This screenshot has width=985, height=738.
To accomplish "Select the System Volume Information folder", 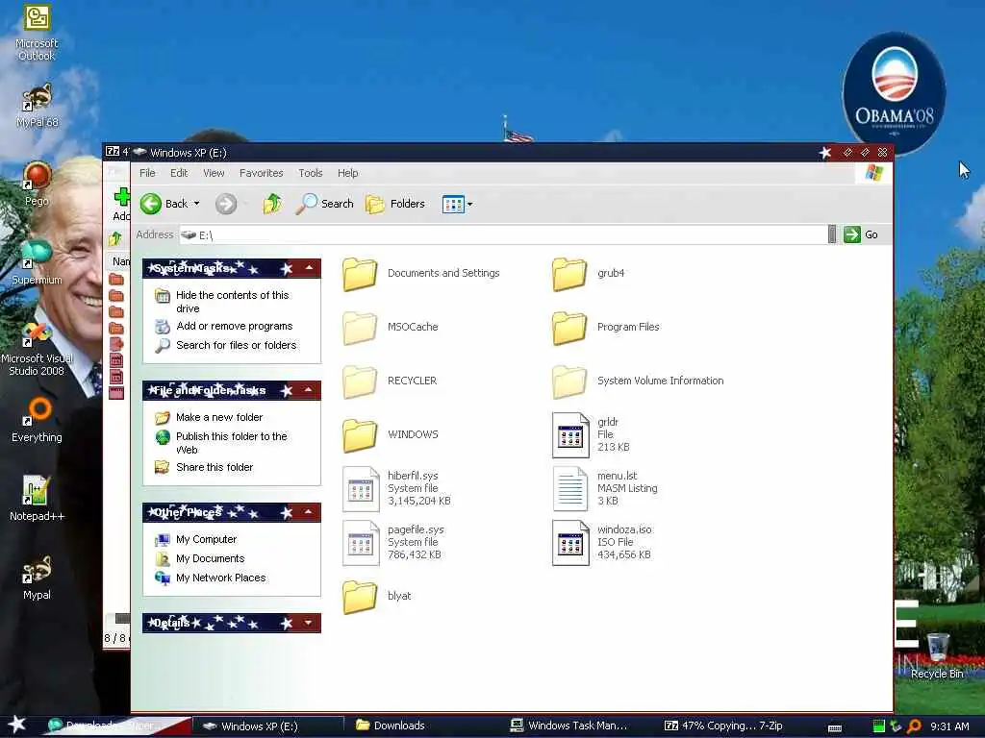I will click(638, 381).
